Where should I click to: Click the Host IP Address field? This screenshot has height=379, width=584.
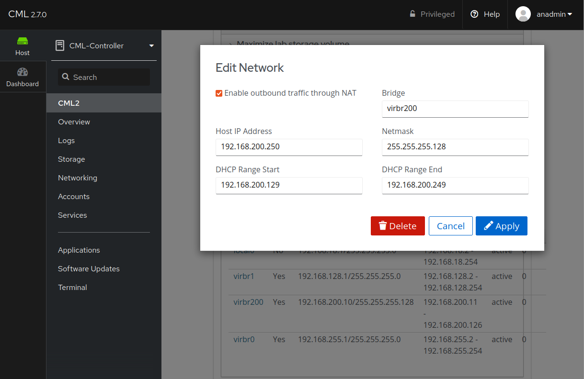click(289, 147)
